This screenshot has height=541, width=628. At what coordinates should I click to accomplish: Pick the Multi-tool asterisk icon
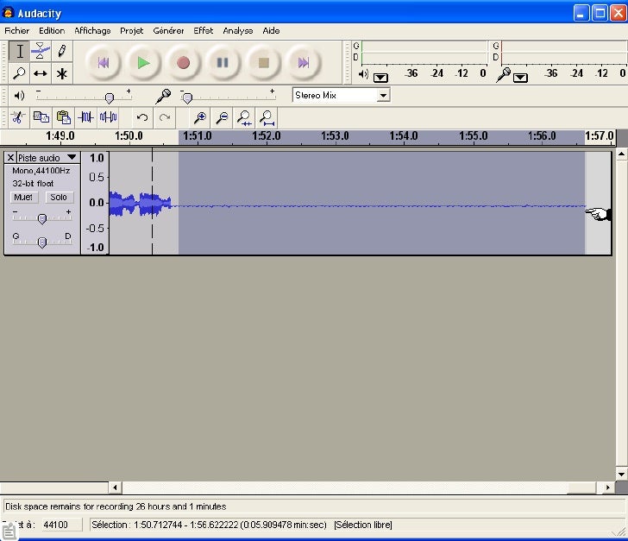[62, 73]
